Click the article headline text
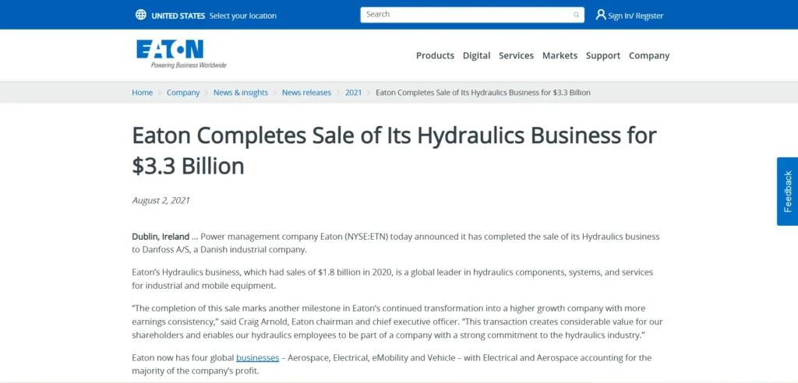This screenshot has width=798, height=383. click(x=394, y=150)
